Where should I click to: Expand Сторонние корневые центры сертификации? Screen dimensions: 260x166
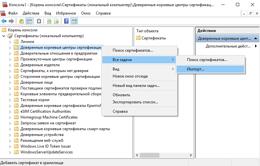[x=10, y=77]
